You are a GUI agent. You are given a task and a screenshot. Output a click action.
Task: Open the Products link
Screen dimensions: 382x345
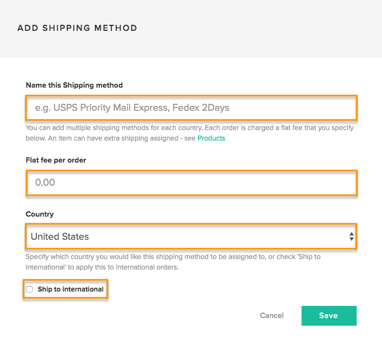pyautogui.click(x=211, y=138)
